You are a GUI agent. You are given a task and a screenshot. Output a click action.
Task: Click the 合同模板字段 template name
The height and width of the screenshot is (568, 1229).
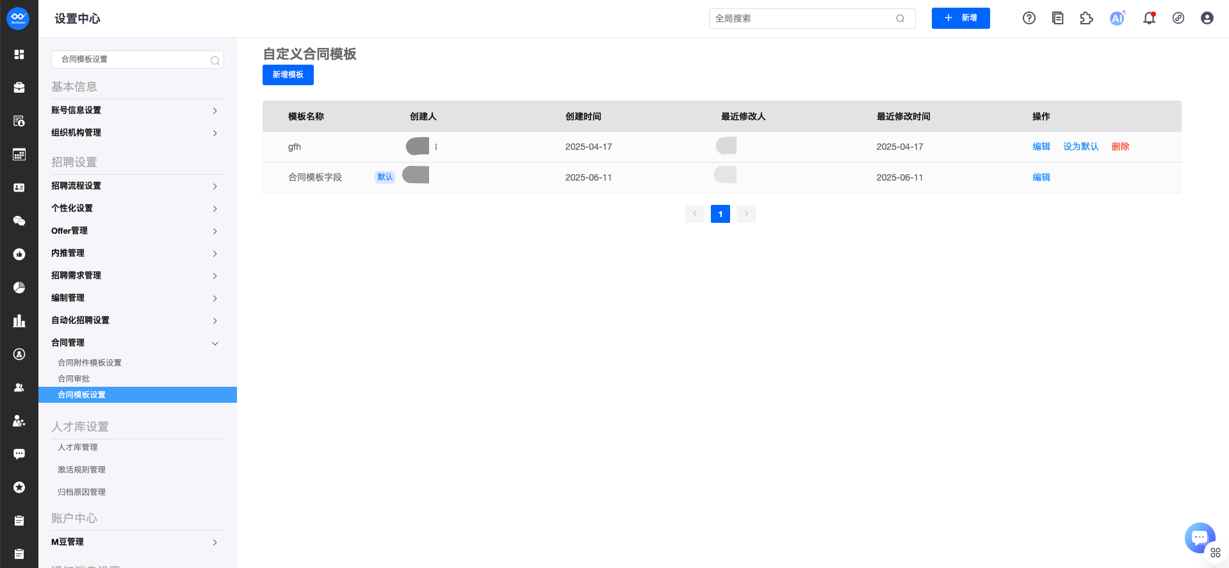[315, 177]
